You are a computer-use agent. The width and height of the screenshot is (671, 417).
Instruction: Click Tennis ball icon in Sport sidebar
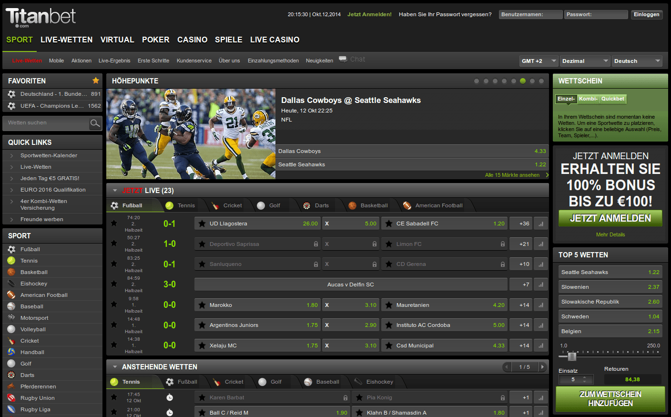[x=11, y=261]
